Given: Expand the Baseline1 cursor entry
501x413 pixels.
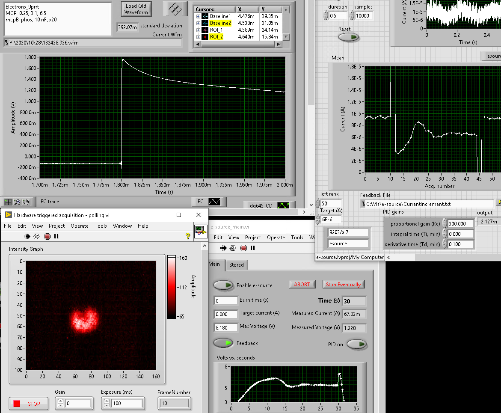Looking at the screenshot, I should (198, 16).
